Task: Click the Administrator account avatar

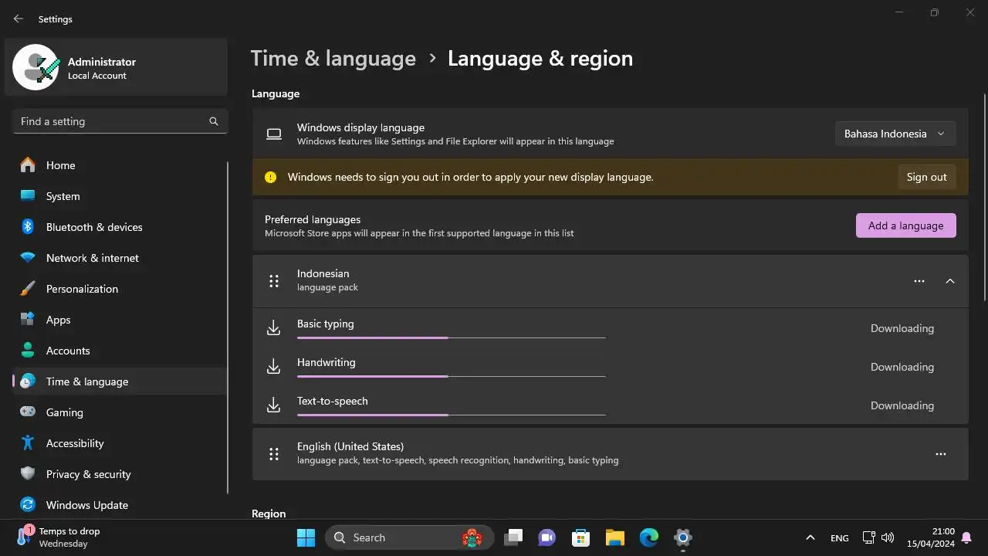Action: tap(36, 68)
